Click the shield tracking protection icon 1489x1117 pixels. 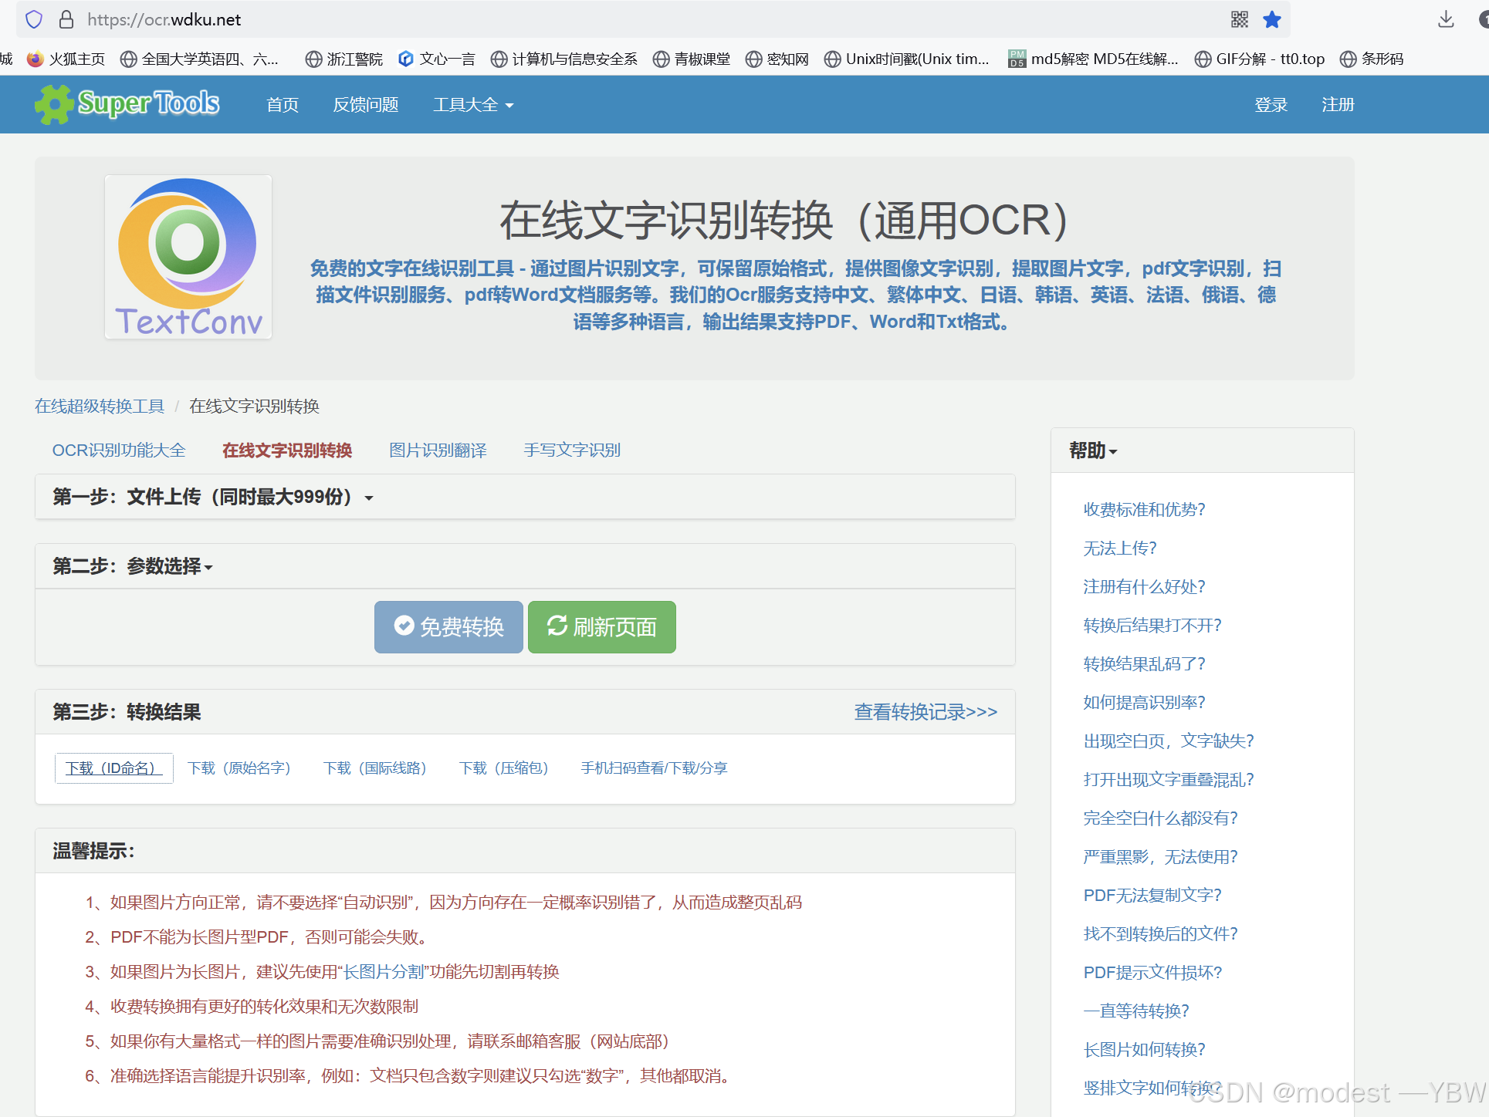click(x=34, y=19)
